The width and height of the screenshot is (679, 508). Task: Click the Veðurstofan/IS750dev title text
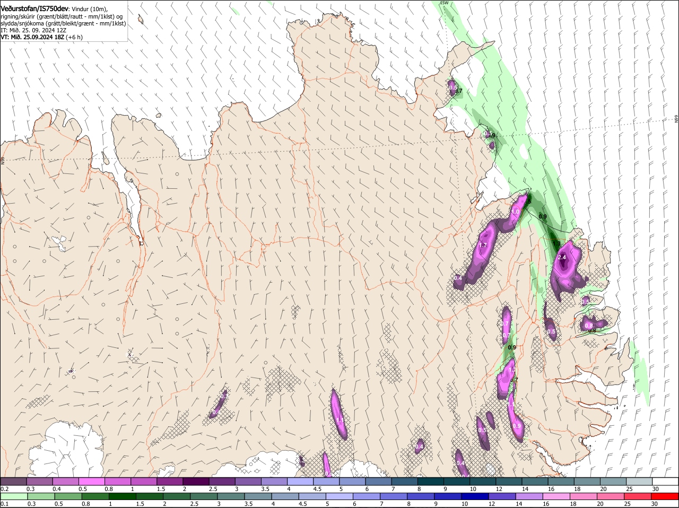(34, 8)
